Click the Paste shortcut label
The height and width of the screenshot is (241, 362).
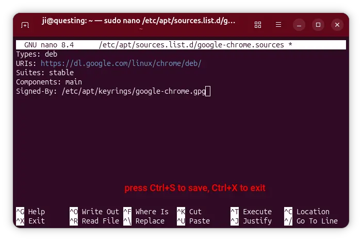click(x=200, y=221)
